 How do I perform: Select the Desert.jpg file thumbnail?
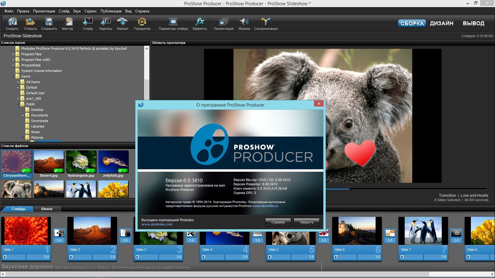click(49, 164)
